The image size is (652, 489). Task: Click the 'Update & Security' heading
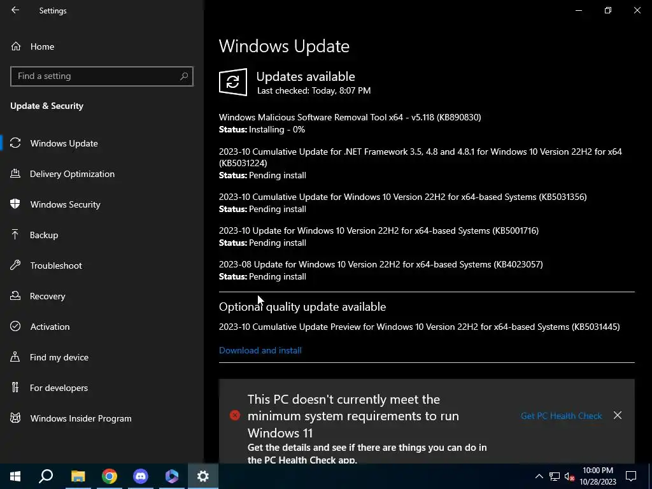click(x=47, y=106)
